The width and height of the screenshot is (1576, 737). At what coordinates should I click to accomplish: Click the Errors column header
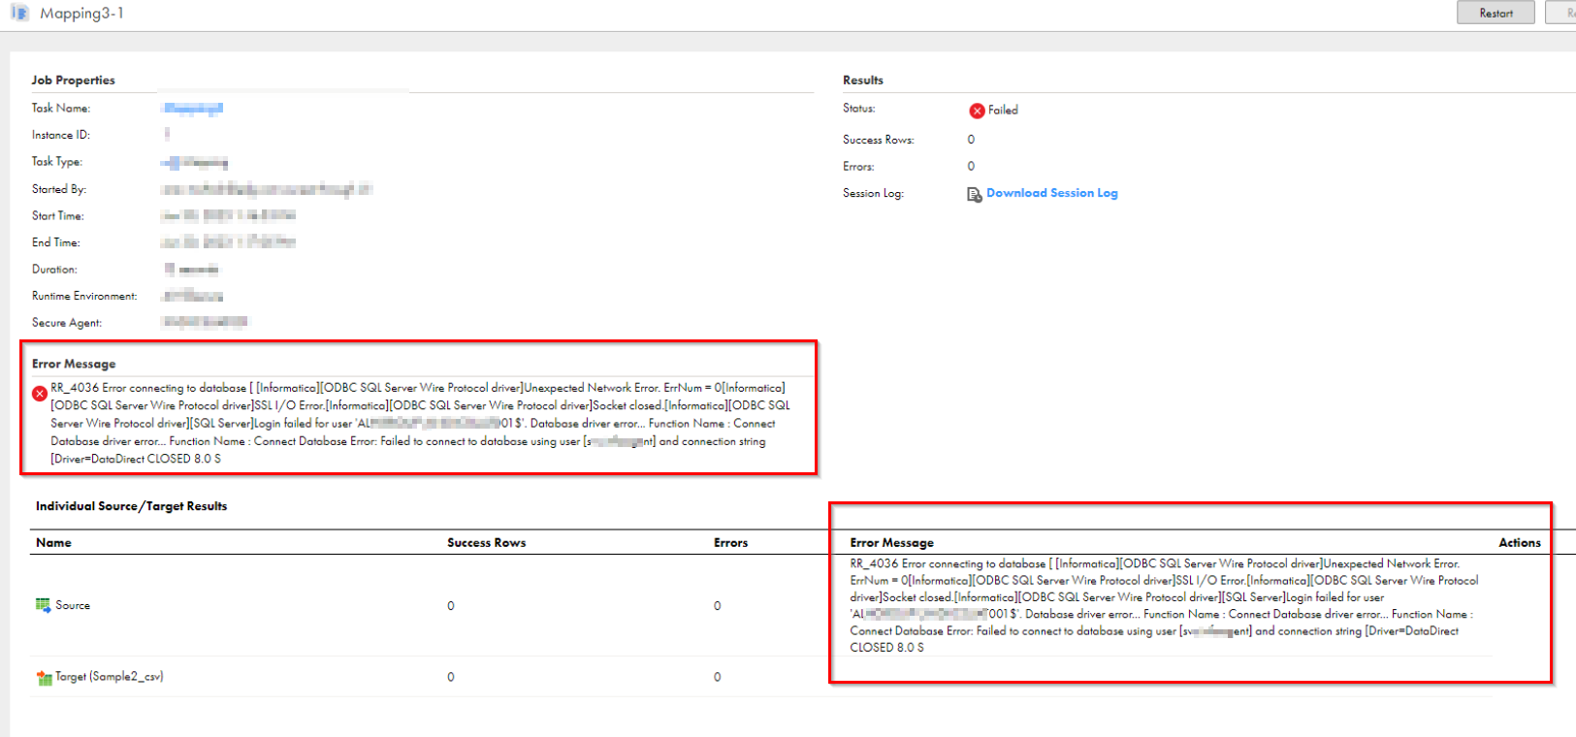[730, 542]
